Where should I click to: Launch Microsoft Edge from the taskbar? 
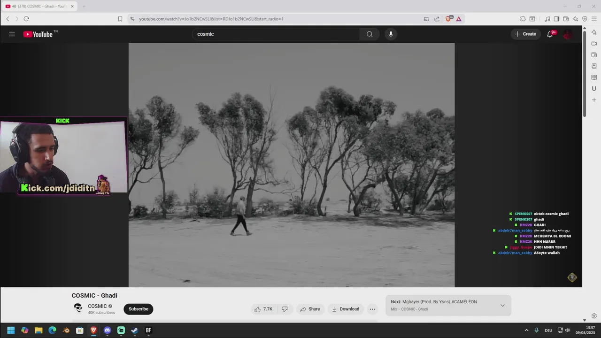click(x=52, y=330)
